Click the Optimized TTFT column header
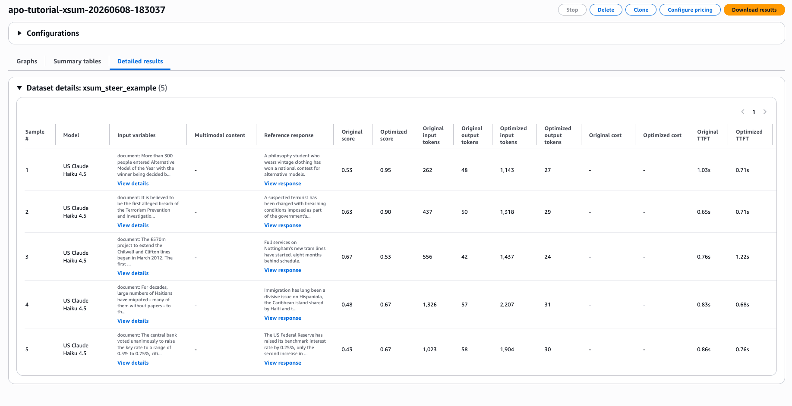792x406 pixels. [x=749, y=135]
